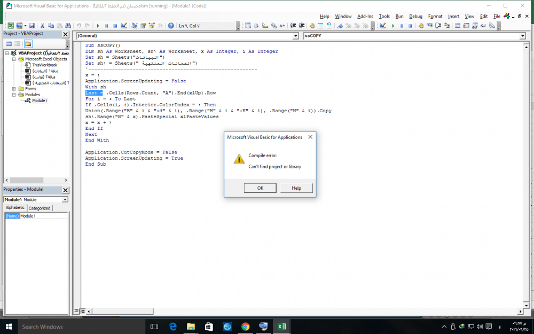The height and width of the screenshot is (334, 534).
Task: Click the Outdent icon in Edit toolbar
Action: [x=301, y=26]
